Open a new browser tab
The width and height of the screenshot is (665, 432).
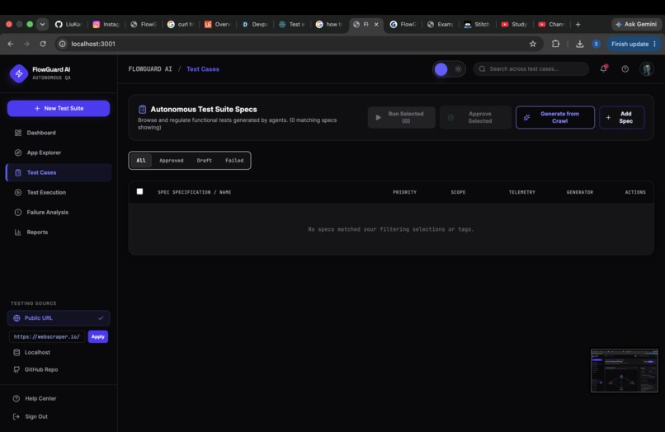click(578, 24)
